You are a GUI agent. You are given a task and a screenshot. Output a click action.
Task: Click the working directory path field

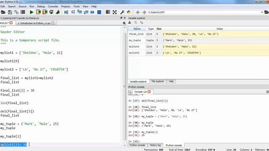204,12
